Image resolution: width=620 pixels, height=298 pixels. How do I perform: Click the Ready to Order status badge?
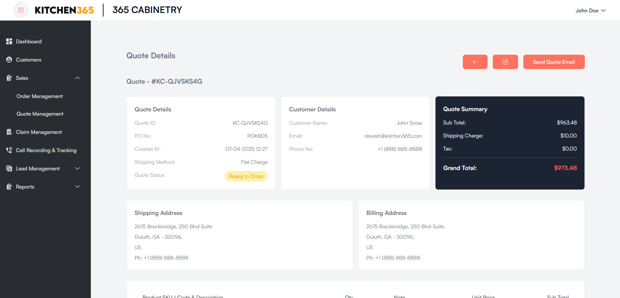click(246, 176)
